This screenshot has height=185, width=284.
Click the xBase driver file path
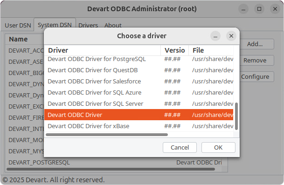(213, 126)
